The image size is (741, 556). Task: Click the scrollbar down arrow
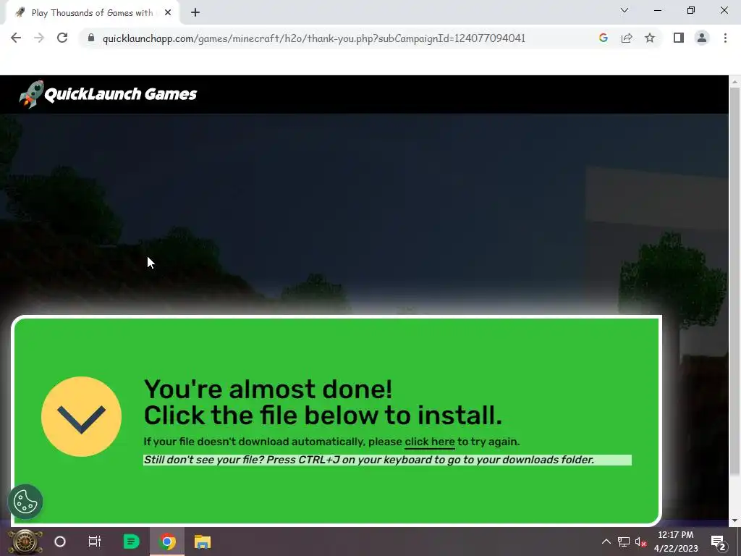tap(734, 521)
